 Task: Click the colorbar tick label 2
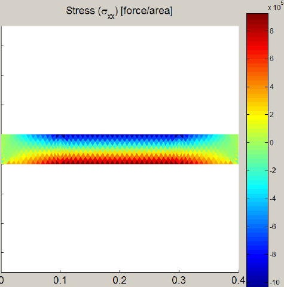point(271,115)
